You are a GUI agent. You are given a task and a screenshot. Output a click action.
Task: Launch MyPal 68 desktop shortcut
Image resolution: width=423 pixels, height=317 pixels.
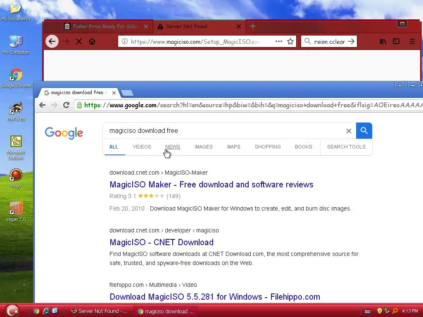point(16,111)
